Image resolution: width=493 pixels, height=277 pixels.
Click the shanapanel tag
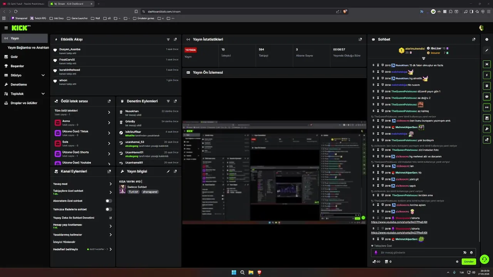(x=150, y=192)
